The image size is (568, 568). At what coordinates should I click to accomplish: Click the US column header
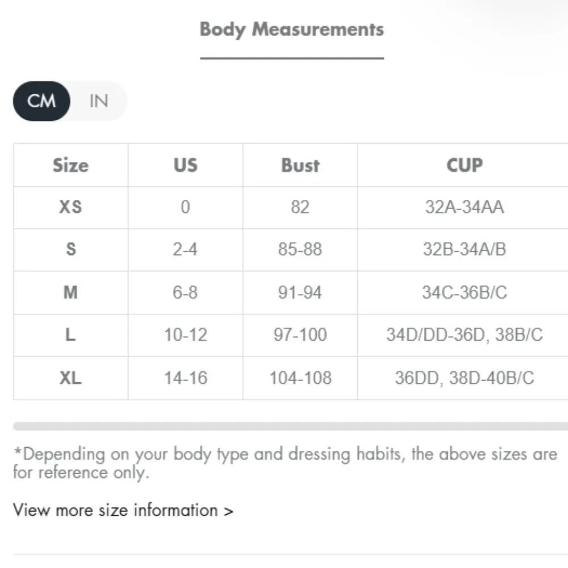point(185,165)
